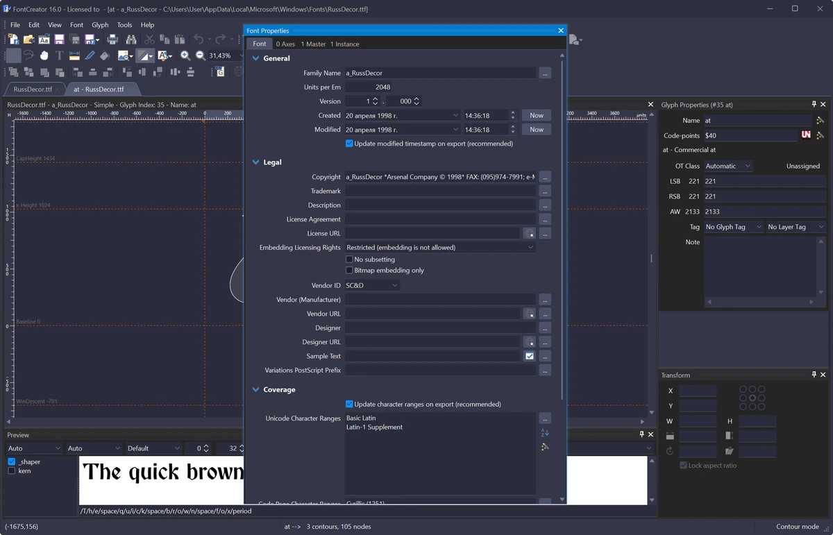833x535 pixels.
Task: Click the wand icon beside glyph Name field
Action: coord(820,120)
